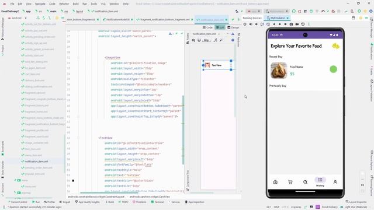Tap History tab in app bottom navigation
Image resolution: width=374 pixels, height=210 pixels.
point(320,182)
